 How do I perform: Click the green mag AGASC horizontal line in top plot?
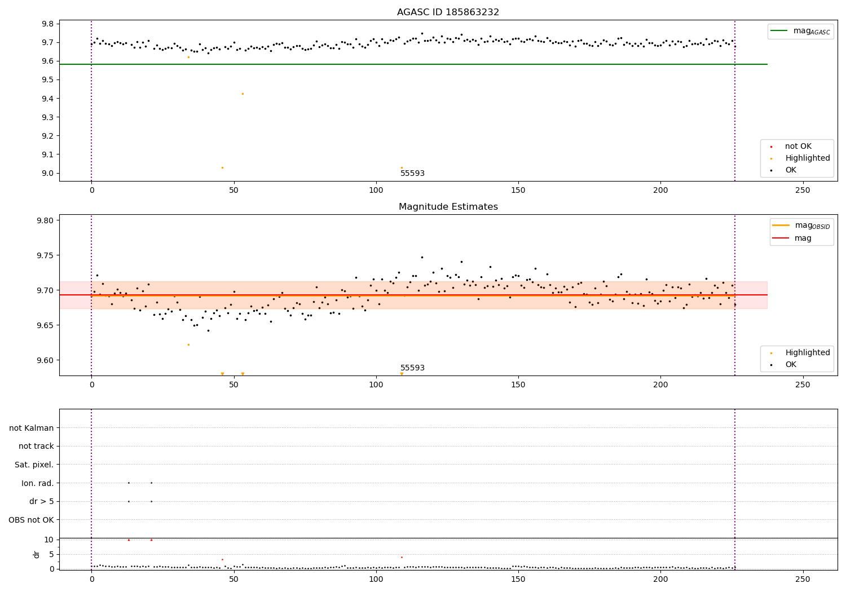[413, 64]
